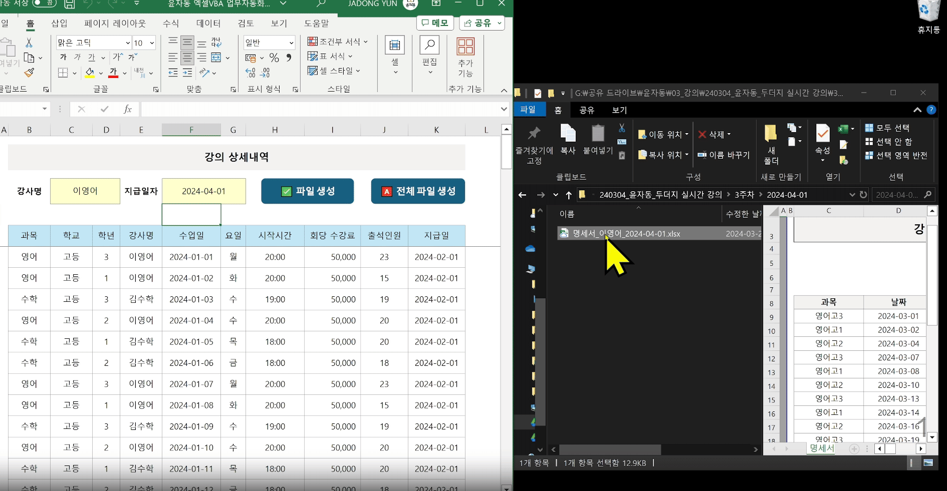
Task: Apply the yellow fill color swatch
Action: [90, 73]
